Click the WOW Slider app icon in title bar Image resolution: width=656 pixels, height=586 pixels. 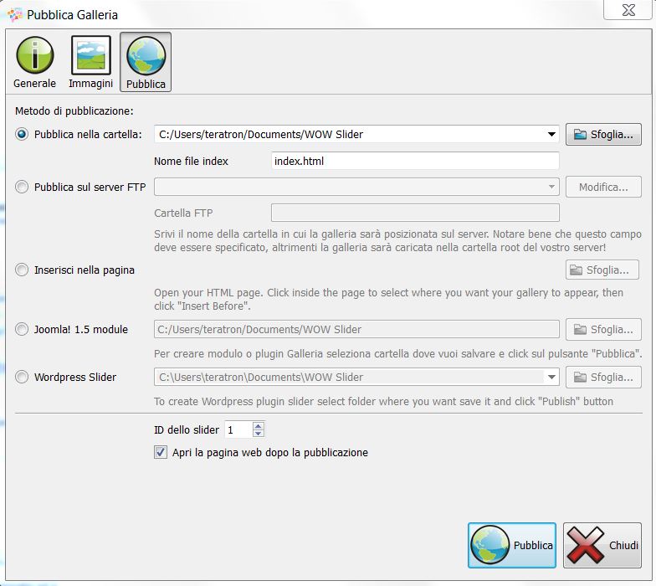15,15
